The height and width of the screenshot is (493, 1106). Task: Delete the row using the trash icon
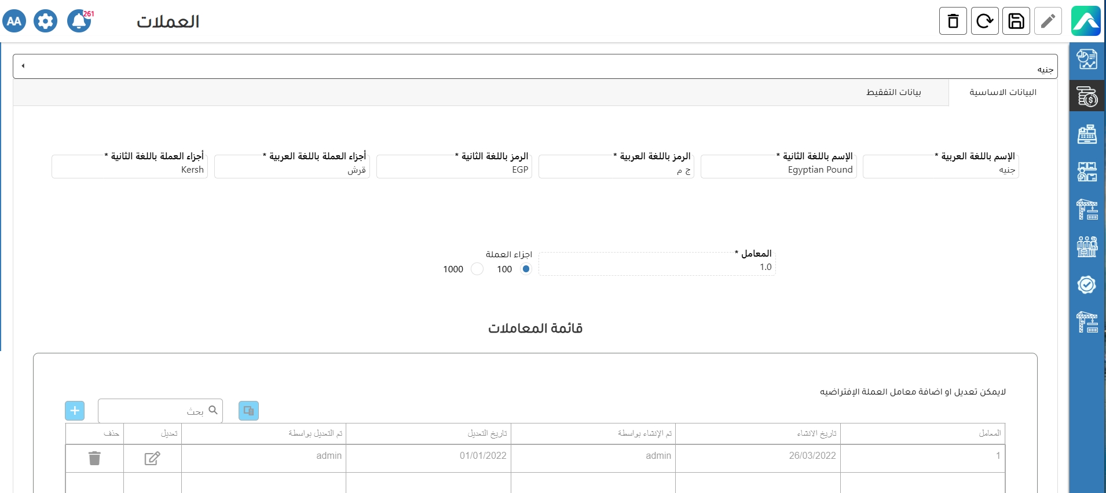94,458
